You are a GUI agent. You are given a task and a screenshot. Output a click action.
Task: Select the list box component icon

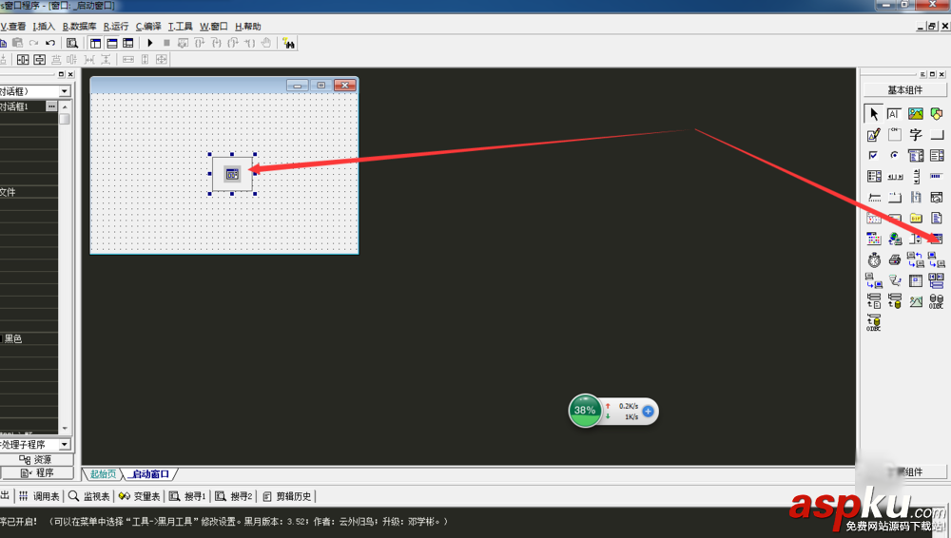tap(937, 155)
